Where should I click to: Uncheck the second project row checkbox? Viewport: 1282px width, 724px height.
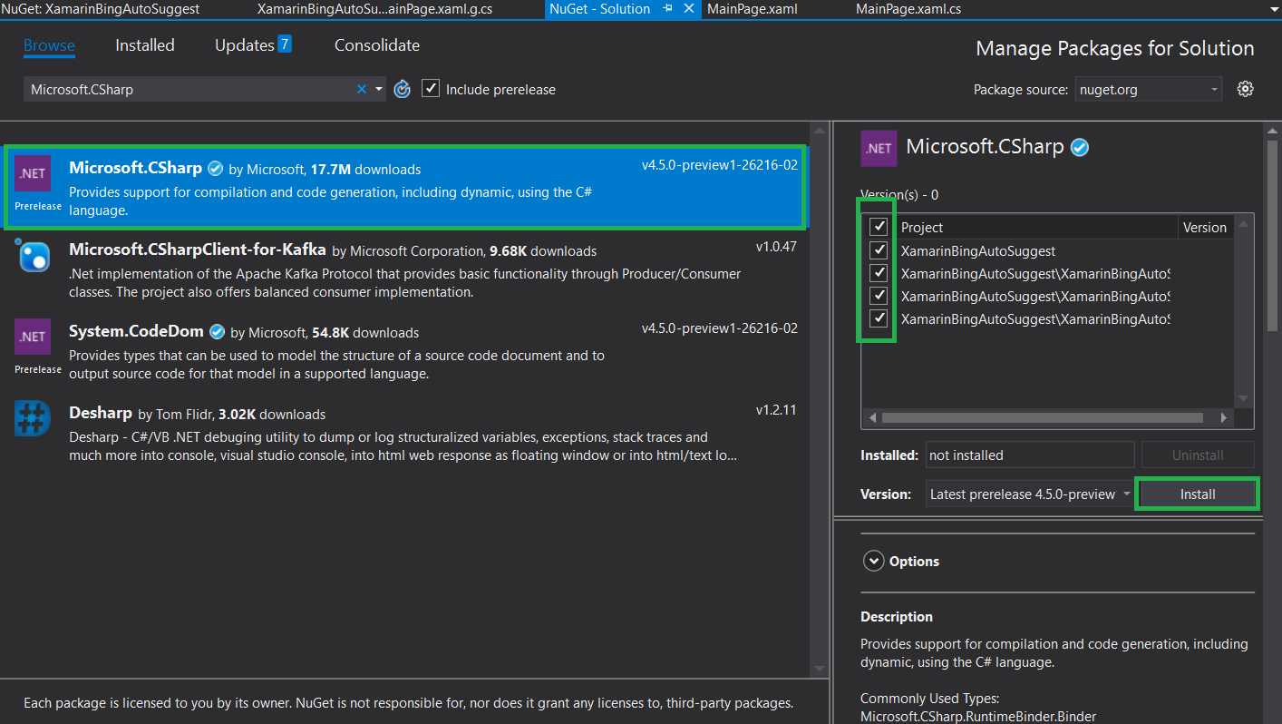(879, 272)
